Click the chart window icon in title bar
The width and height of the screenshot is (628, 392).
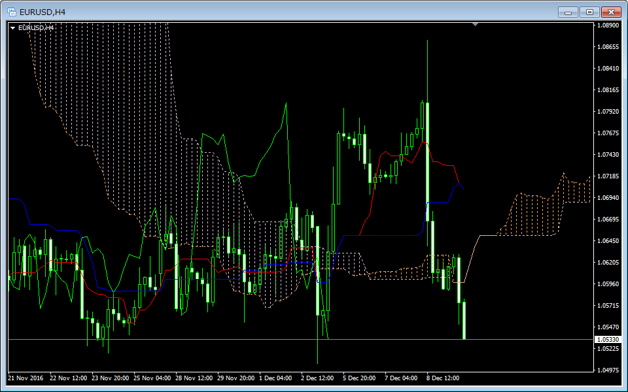pyautogui.click(x=12, y=12)
